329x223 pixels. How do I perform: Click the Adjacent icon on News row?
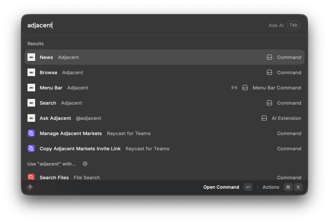[31, 57]
